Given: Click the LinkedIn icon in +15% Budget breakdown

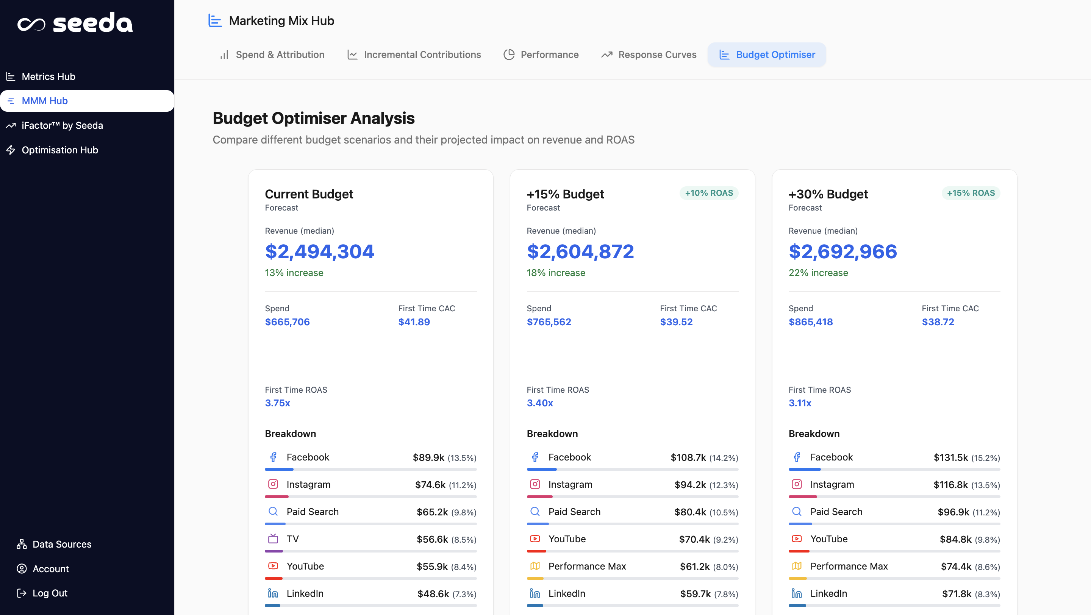Looking at the screenshot, I should pyautogui.click(x=535, y=593).
